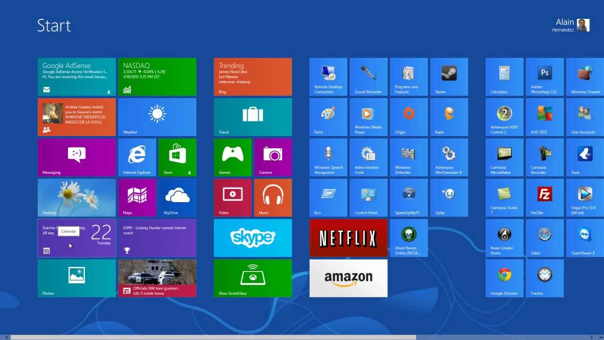Launch Internet Explorer
This screenshot has height=340, width=604.
point(137,157)
